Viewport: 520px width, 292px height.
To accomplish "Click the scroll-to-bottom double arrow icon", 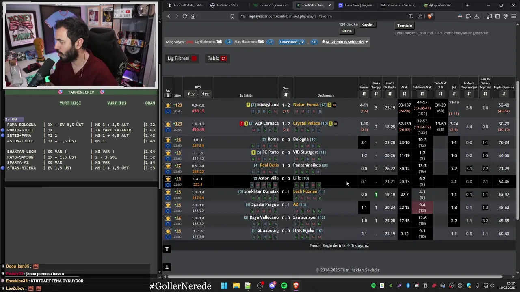I will pos(167,267).
